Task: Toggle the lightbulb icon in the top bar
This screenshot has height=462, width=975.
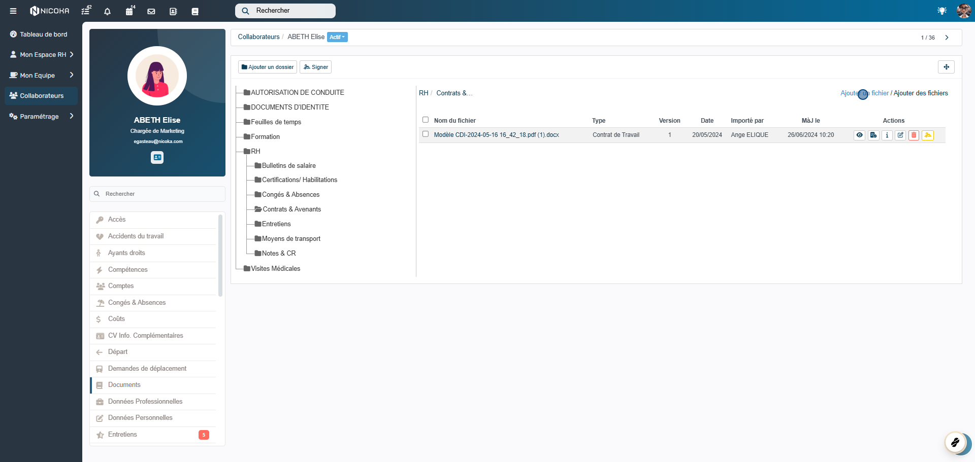Action: point(941,11)
